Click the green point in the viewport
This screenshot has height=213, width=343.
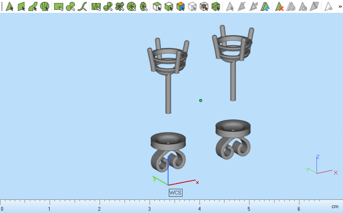[x=201, y=100]
